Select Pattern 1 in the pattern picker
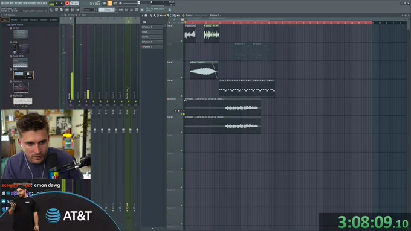 pos(152,27)
